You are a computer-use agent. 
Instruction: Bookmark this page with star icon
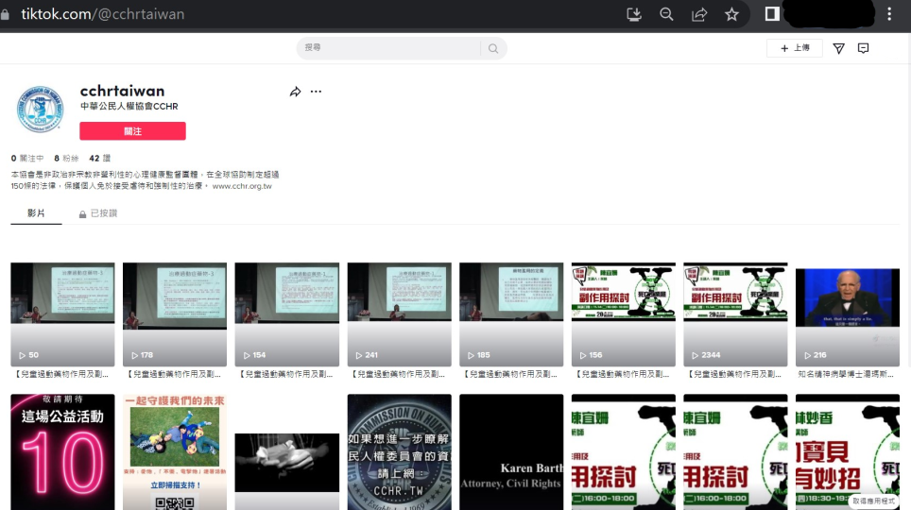tap(731, 14)
